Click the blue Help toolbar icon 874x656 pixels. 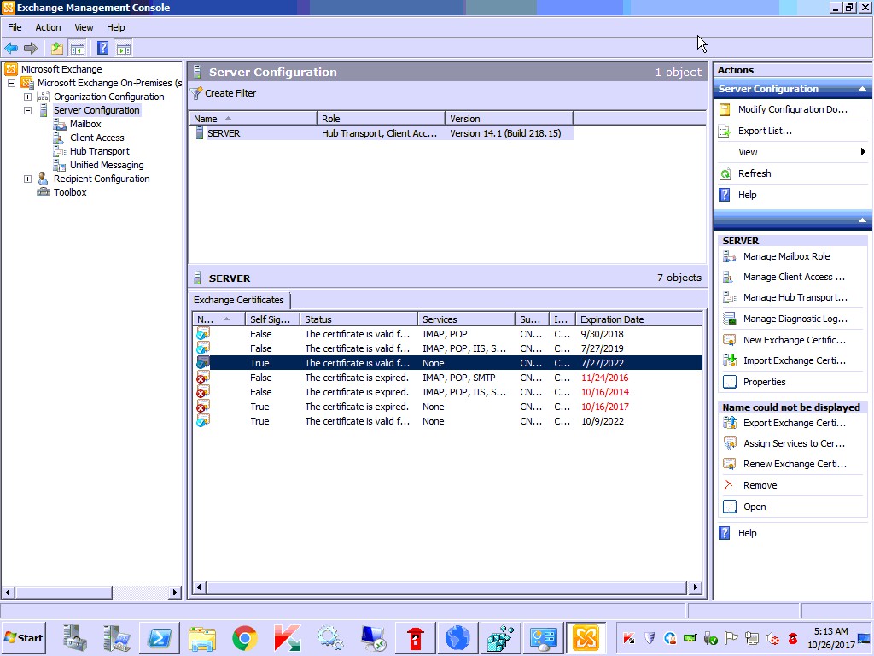[102, 48]
